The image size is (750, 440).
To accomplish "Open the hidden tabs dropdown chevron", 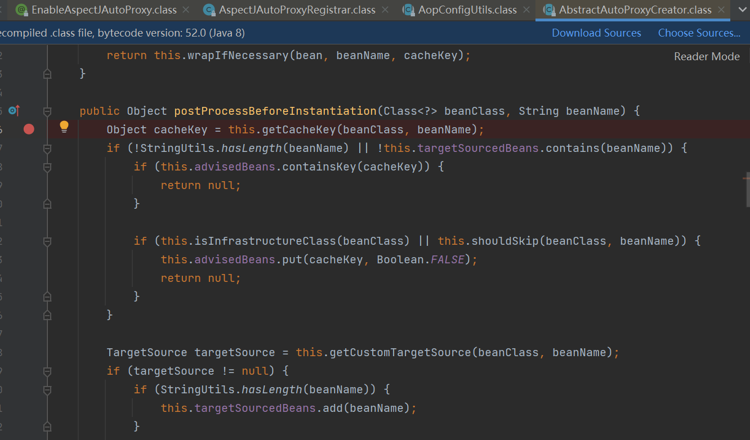I will (741, 10).
